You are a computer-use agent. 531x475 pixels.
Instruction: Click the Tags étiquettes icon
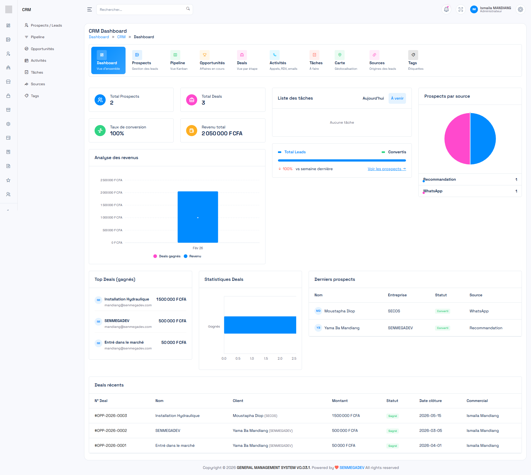413,55
